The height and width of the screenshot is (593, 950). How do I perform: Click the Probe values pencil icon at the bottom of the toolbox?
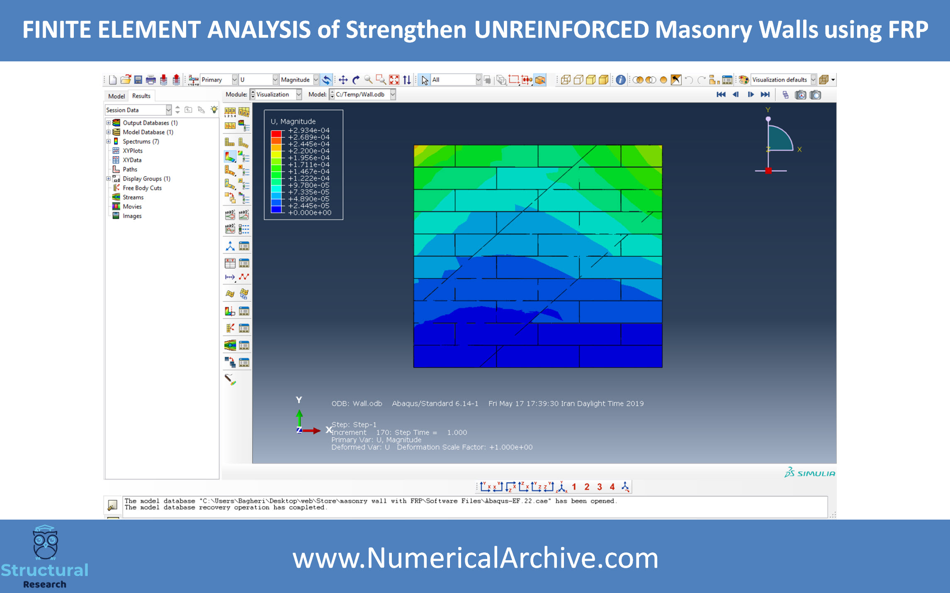point(230,379)
